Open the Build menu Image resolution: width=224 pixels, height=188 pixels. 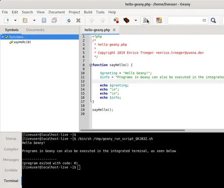point(88,12)
